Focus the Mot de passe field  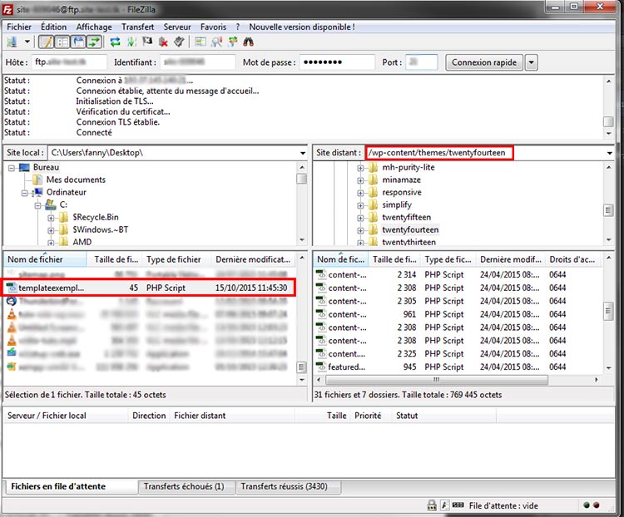(x=337, y=62)
